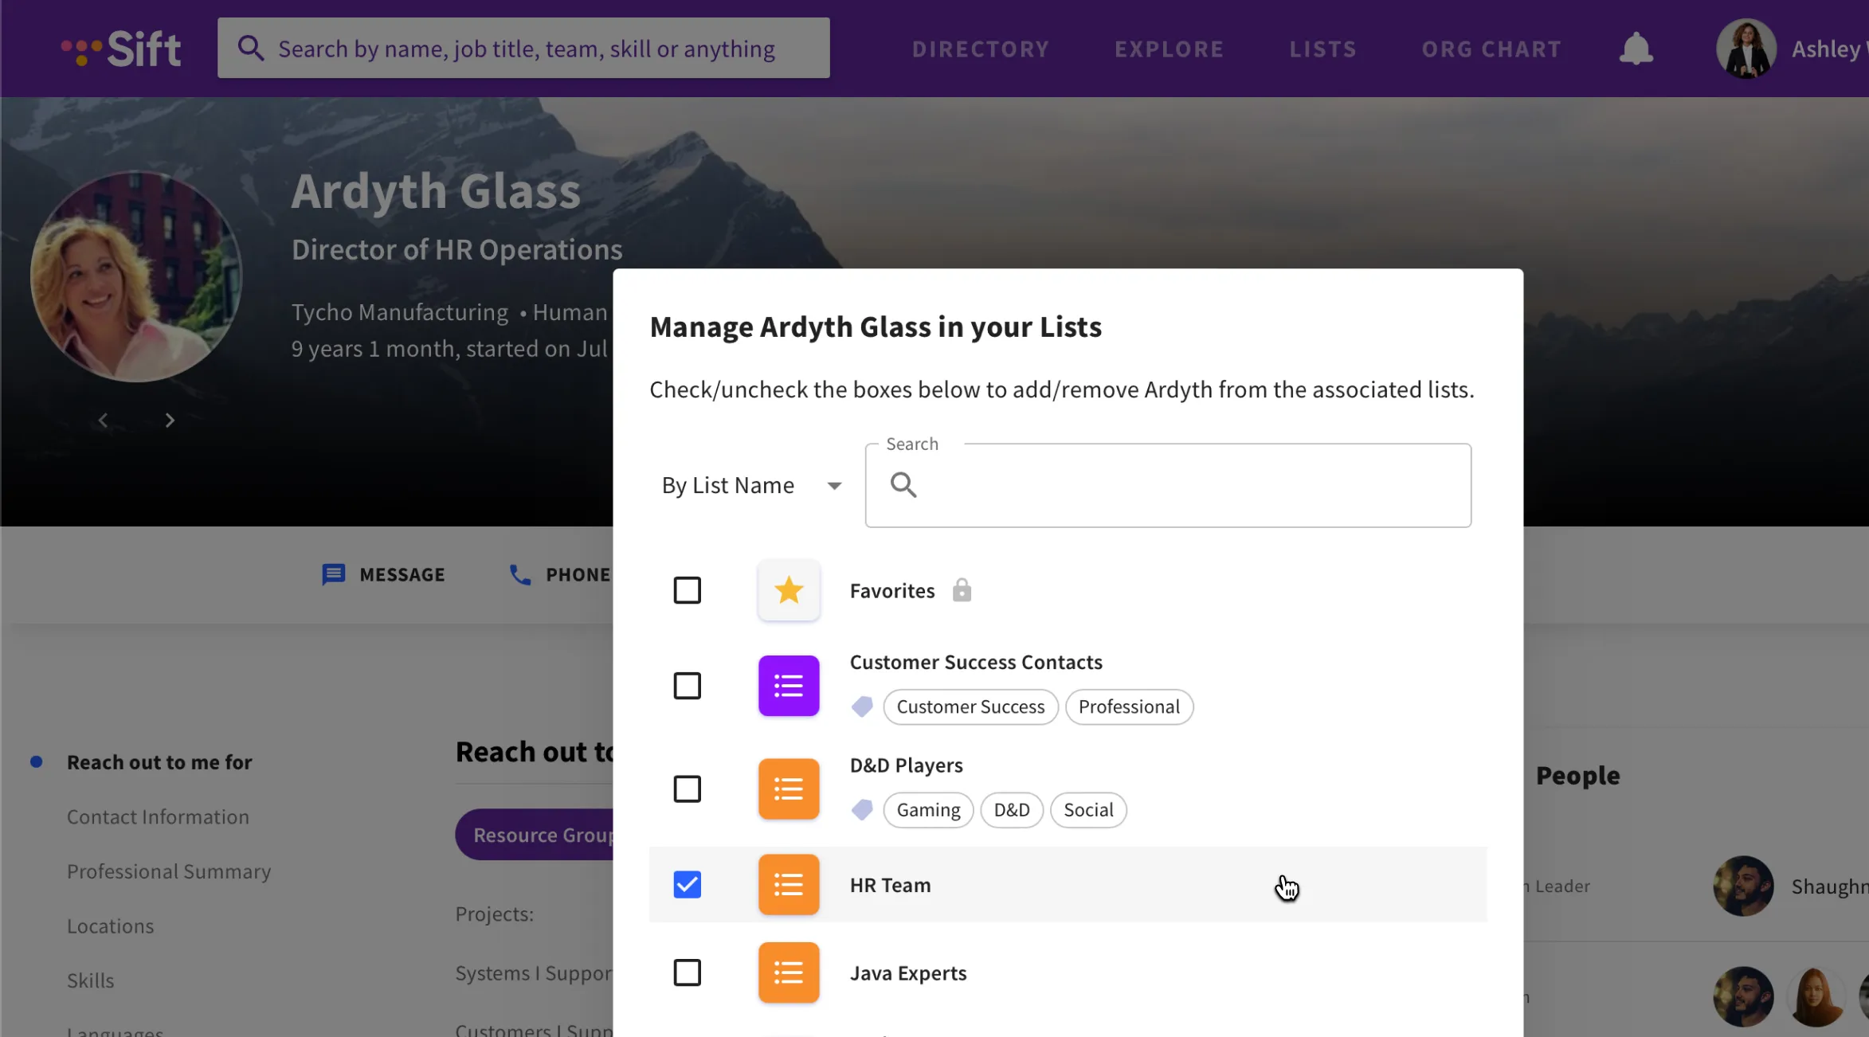Image resolution: width=1869 pixels, height=1037 pixels.
Task: Check the Favorites checkbox
Action: [687, 590]
